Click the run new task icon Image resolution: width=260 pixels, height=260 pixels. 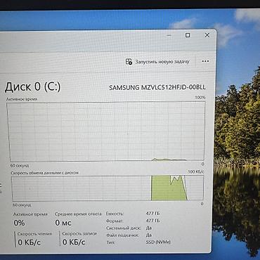(x=129, y=62)
